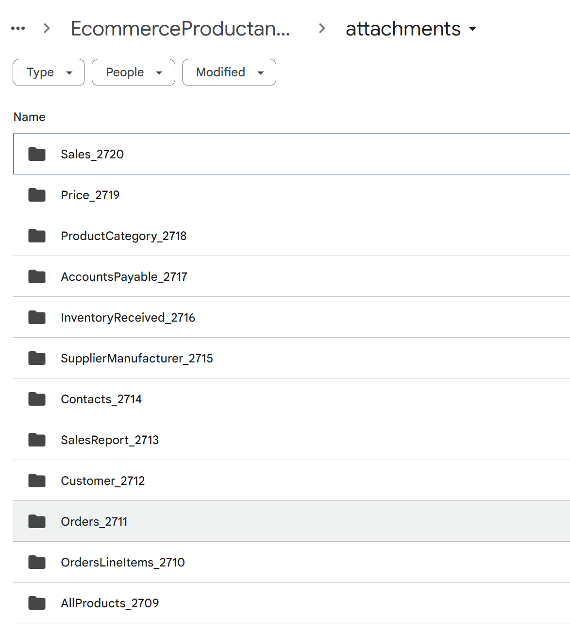
Task: Select the OrdersLineItems_2710 folder name
Action: 122,562
